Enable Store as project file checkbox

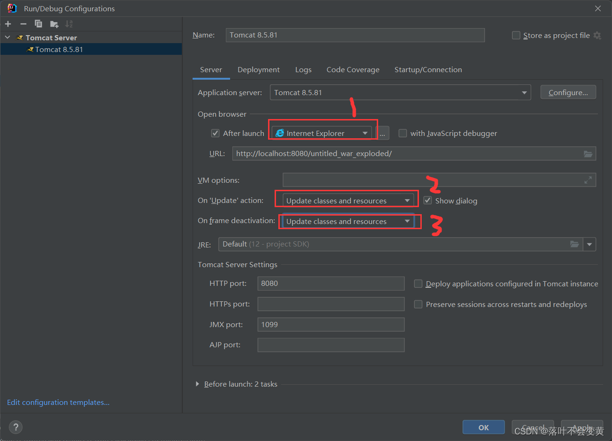516,35
